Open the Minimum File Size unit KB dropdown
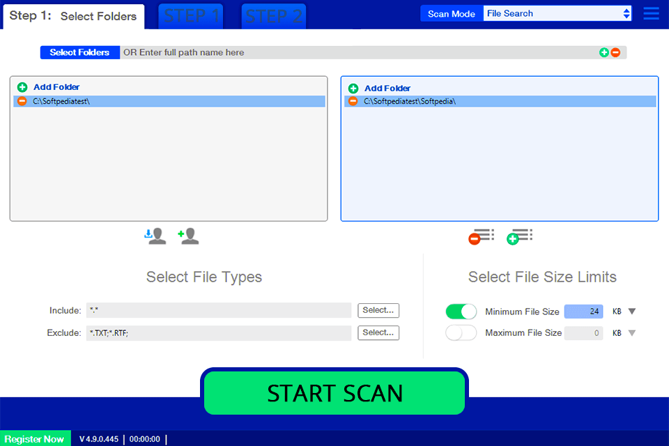Image resolution: width=669 pixels, height=446 pixels. 632,312
